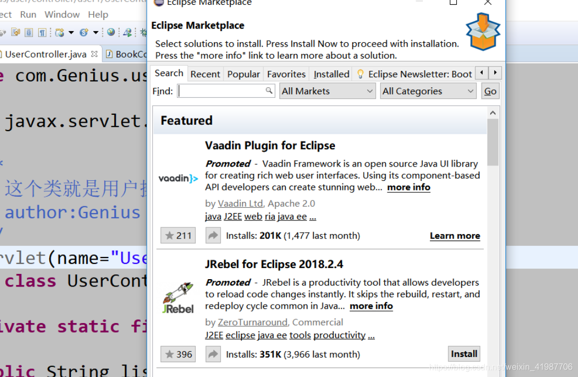Click share arrow icon for Vaadin plugin
578x377 pixels.
[x=213, y=236]
